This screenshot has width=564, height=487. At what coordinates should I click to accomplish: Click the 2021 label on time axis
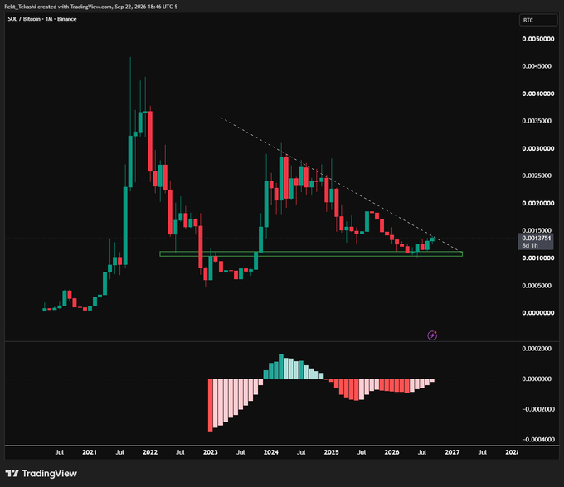tap(90, 452)
